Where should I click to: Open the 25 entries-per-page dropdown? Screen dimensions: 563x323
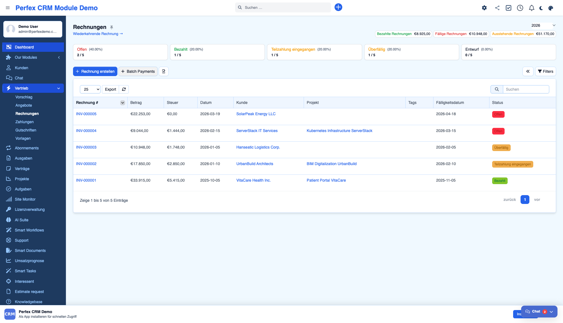[x=90, y=89]
